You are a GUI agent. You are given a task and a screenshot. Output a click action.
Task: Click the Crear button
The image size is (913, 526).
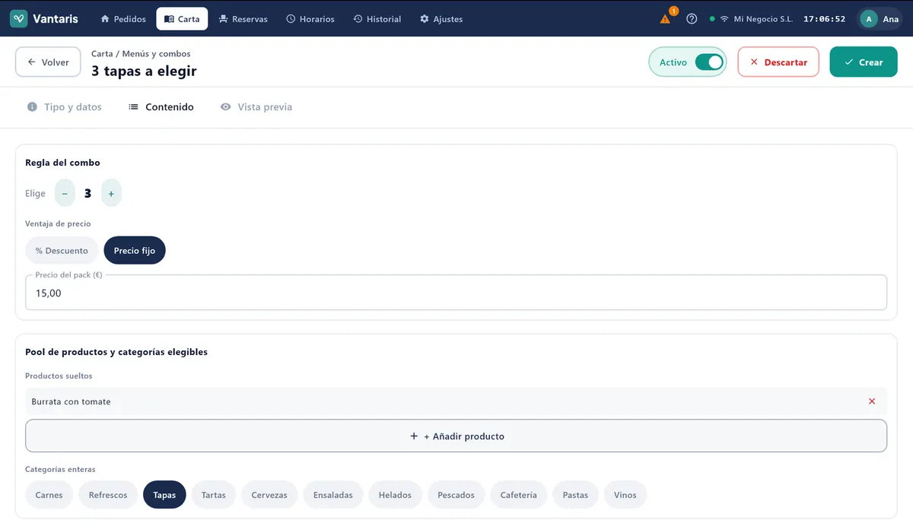coord(864,62)
